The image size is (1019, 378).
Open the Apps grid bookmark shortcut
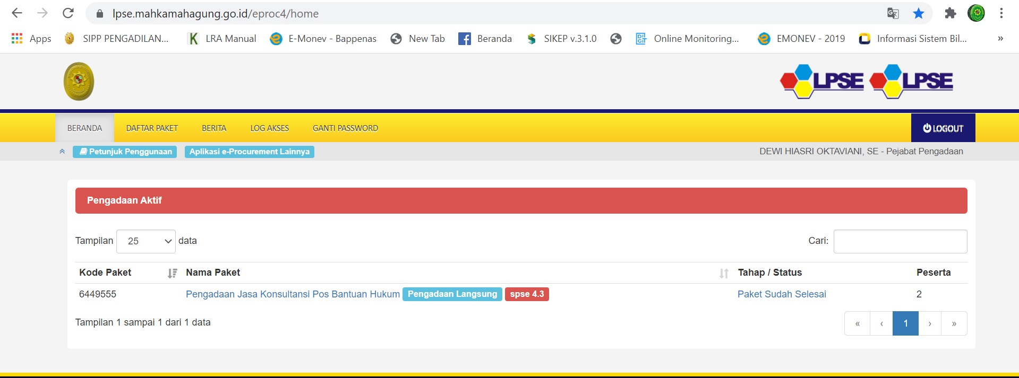point(31,39)
